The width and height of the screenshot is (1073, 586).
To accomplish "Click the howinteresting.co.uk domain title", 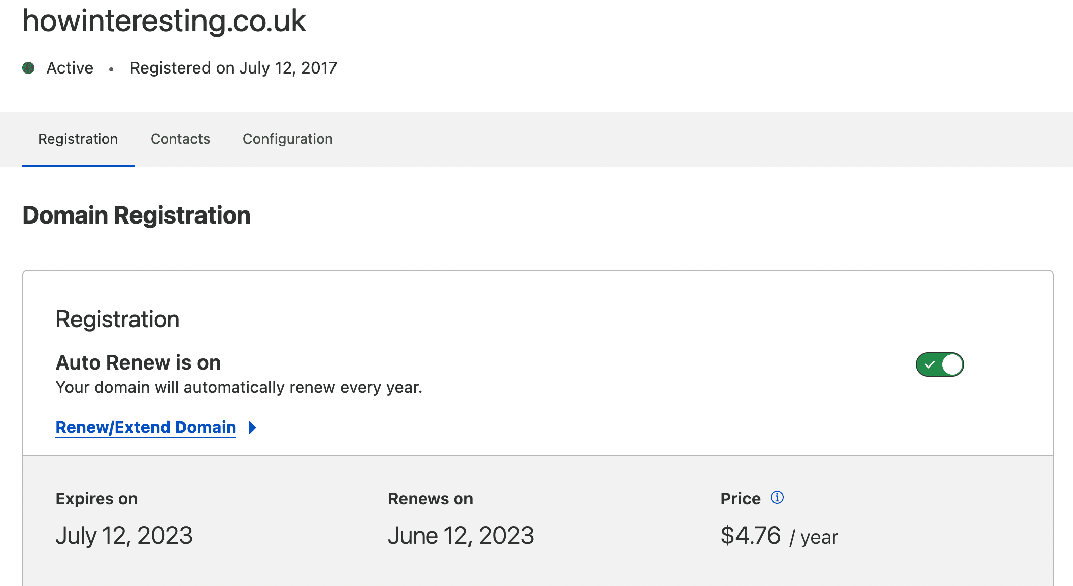I will click(164, 21).
